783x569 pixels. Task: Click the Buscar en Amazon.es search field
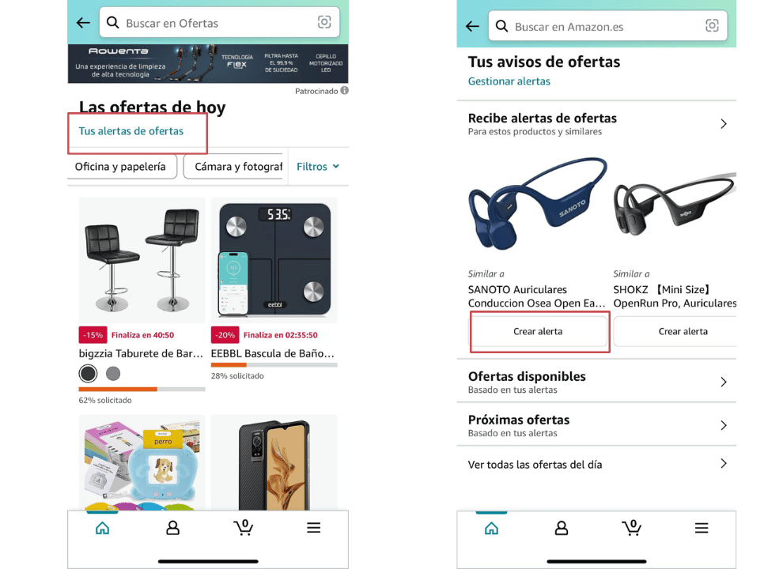tap(607, 26)
